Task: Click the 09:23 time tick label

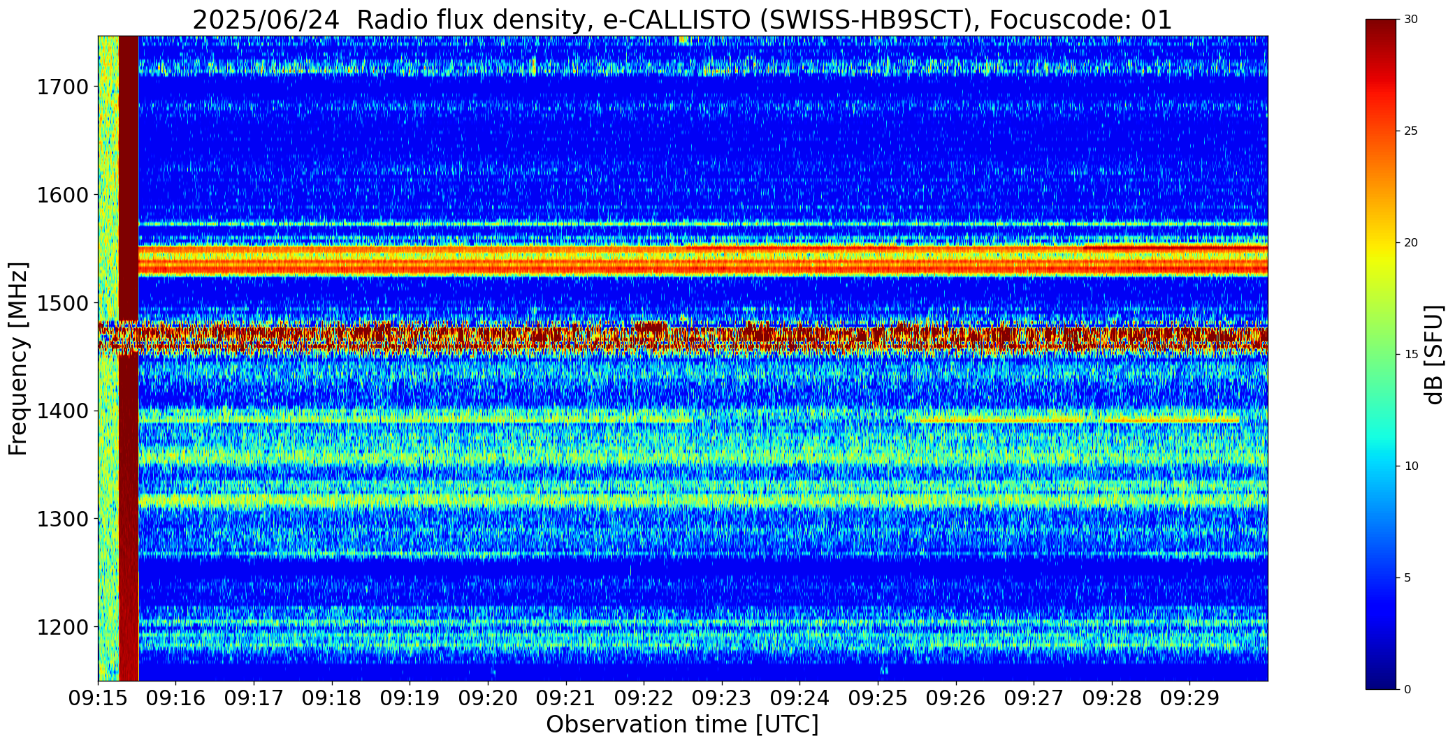Action: pyautogui.click(x=722, y=698)
